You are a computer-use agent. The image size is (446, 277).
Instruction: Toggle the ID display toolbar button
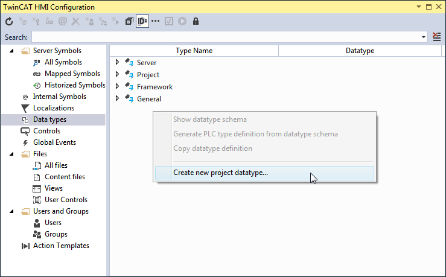[142, 21]
